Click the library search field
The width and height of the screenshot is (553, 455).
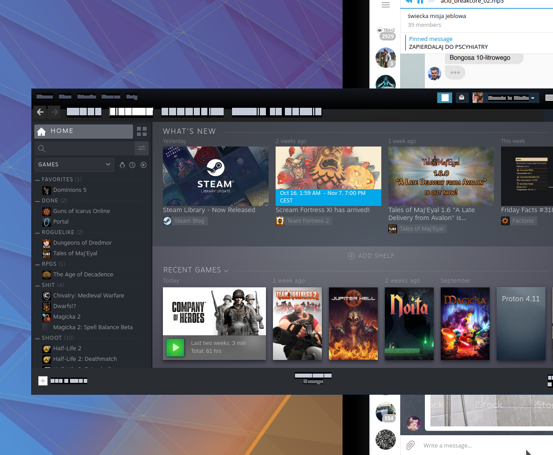[x=84, y=148]
